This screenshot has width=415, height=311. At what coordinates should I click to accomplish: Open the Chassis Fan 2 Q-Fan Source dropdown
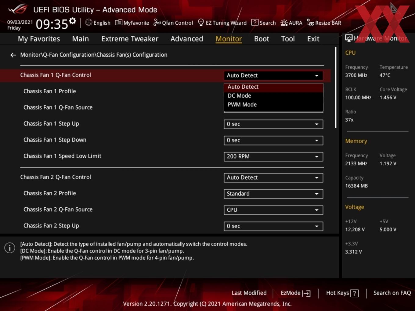[273, 210]
